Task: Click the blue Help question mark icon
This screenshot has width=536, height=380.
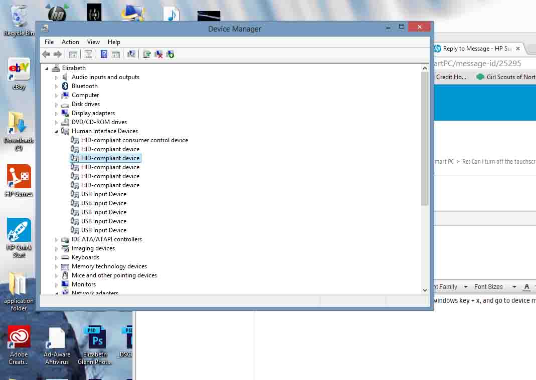Action: [104, 55]
